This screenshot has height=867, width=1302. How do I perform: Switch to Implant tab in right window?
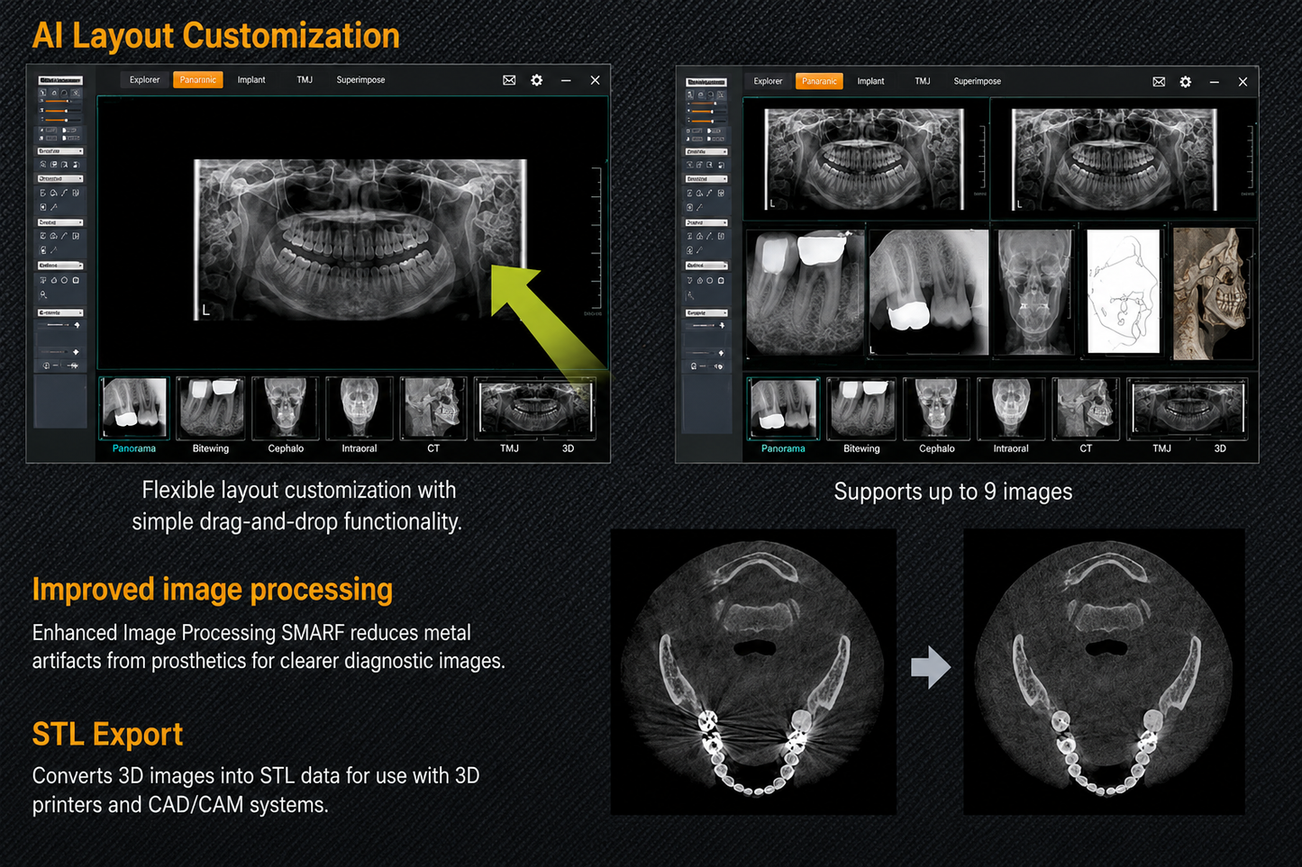click(870, 81)
